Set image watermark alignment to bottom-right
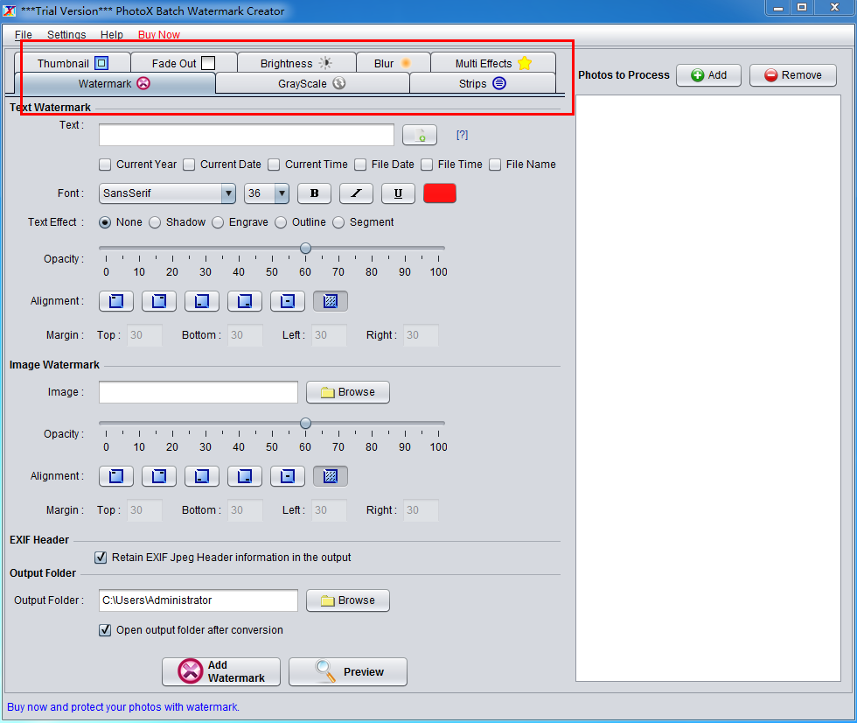 (245, 476)
